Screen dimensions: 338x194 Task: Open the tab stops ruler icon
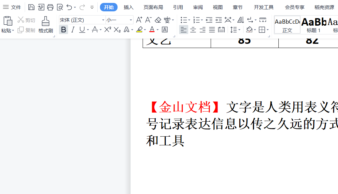click(x=263, y=20)
